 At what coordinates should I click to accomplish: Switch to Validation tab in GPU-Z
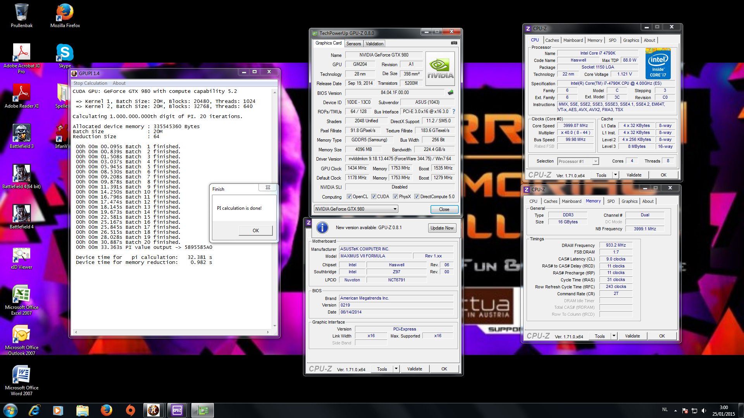coord(374,44)
